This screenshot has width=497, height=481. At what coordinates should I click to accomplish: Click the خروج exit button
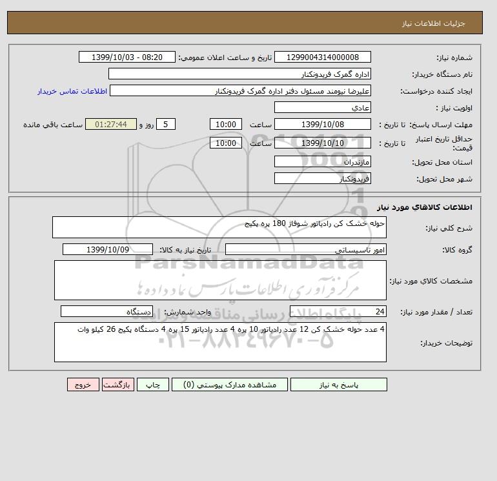coord(83,385)
